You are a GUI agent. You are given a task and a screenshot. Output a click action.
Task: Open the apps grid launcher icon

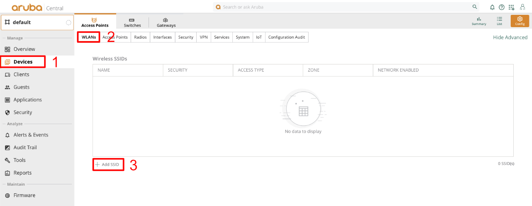tap(511, 7)
